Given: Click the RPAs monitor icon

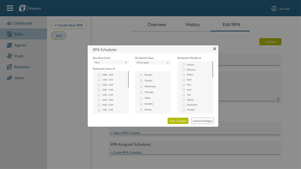Looking at the screenshot, I should coord(10,34).
